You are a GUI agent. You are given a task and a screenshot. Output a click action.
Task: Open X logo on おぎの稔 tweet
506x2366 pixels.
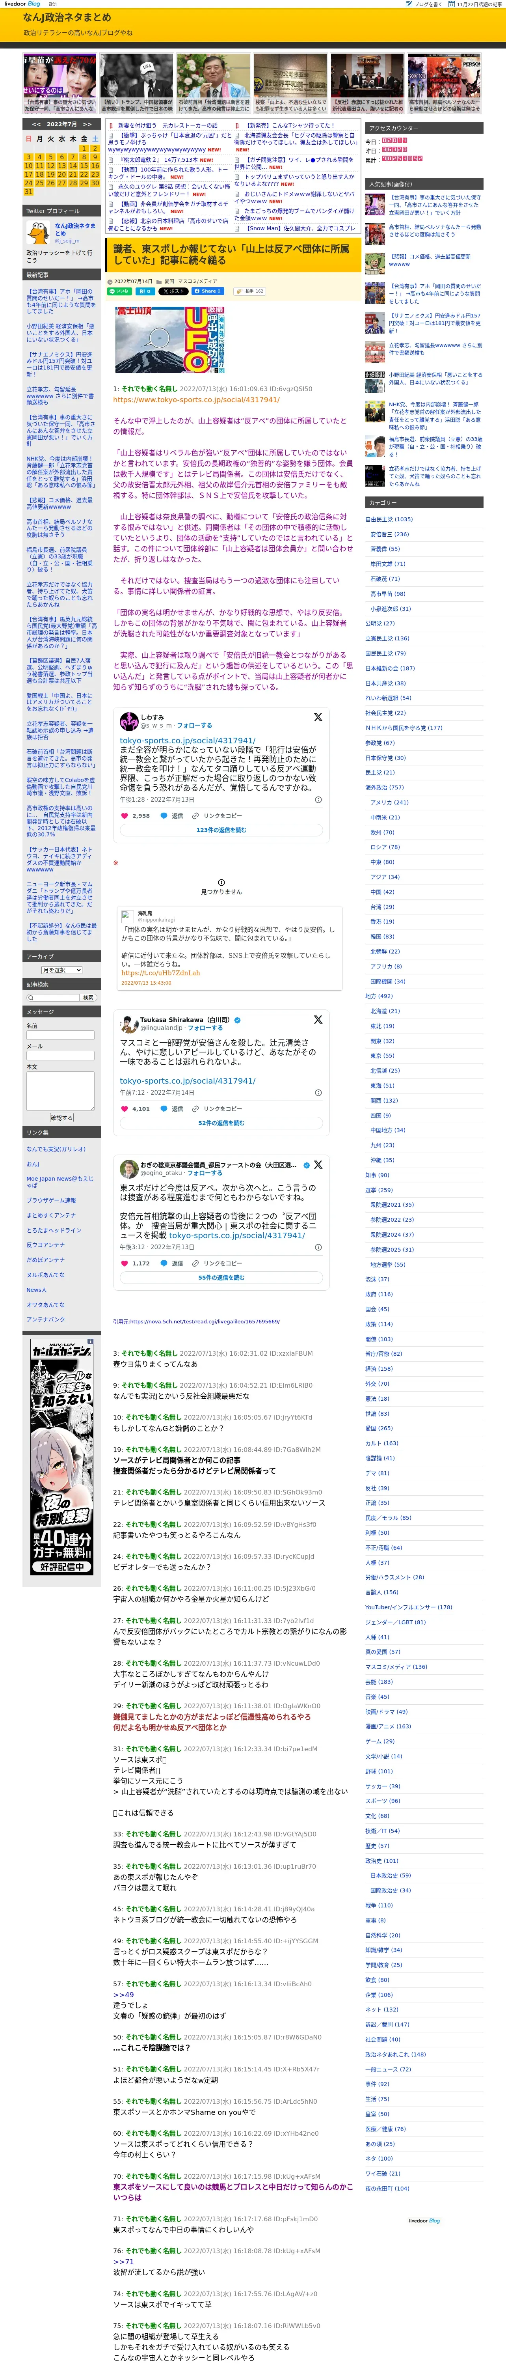coord(318,1164)
